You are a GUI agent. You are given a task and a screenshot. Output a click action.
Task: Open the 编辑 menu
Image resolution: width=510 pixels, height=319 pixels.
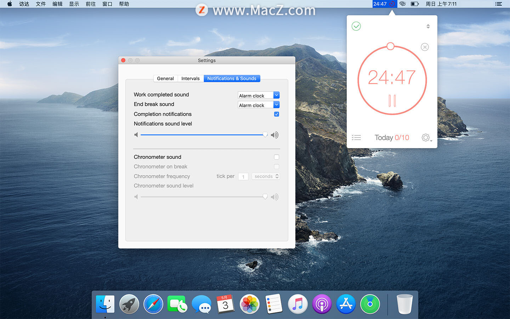coord(57,4)
